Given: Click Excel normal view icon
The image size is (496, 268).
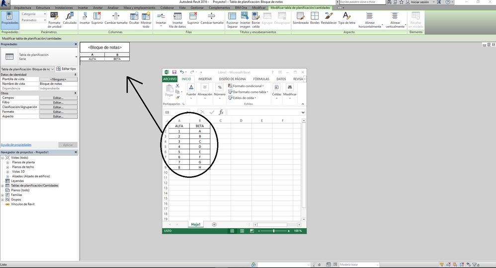Looking at the screenshot, I should pyautogui.click(x=232, y=231).
